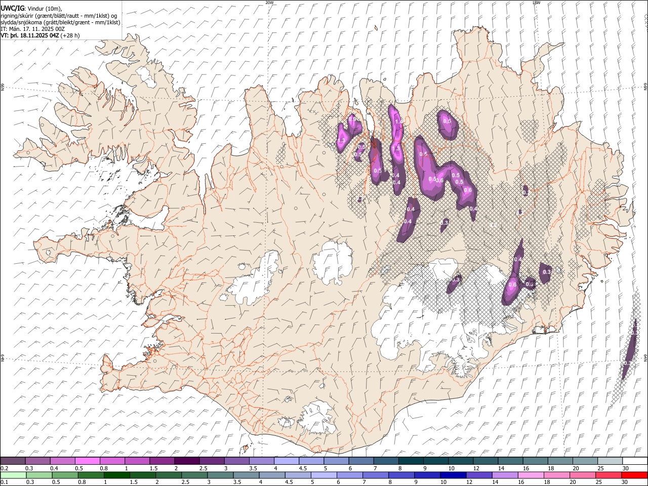648x486 pixels.
Task: Click the upper legend swatch for 3–3.5
Action: coord(236,461)
